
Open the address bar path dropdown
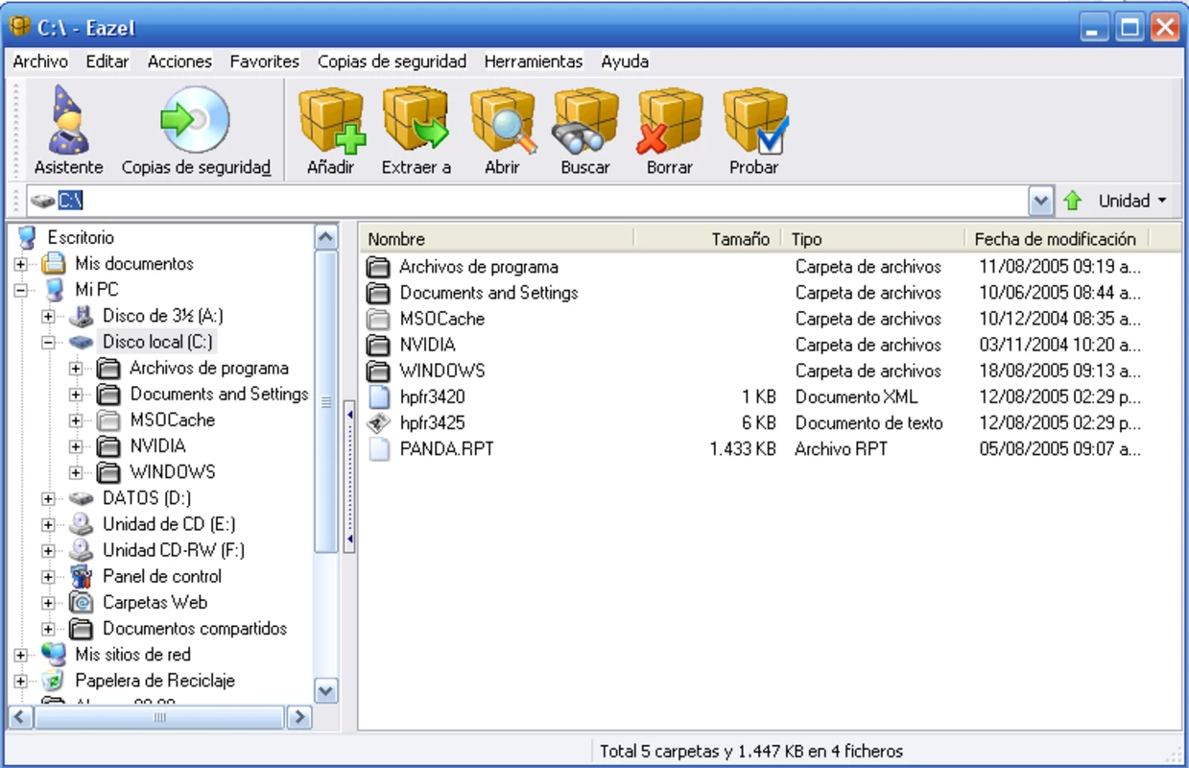click(1041, 201)
